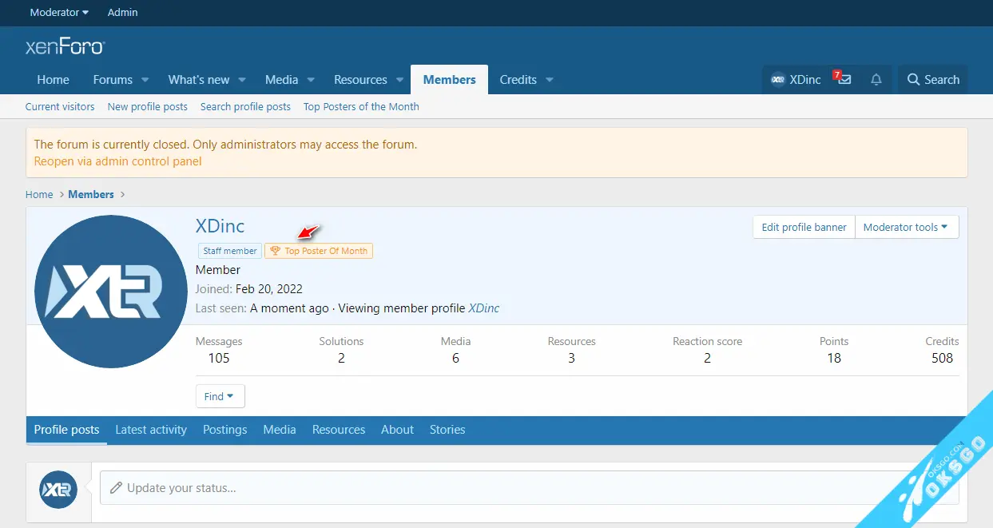Click the Admin link in top bar
Viewport: 993px width, 528px height.
click(x=123, y=12)
